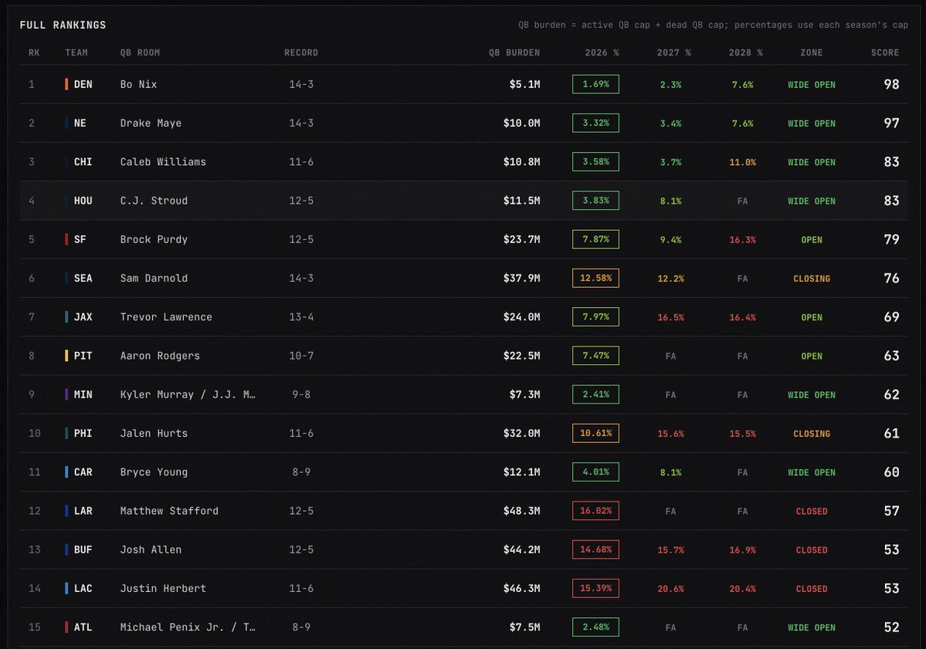Viewport: 926px width, 649px height.
Task: Click the 14.68% red badge
Action: tap(595, 549)
